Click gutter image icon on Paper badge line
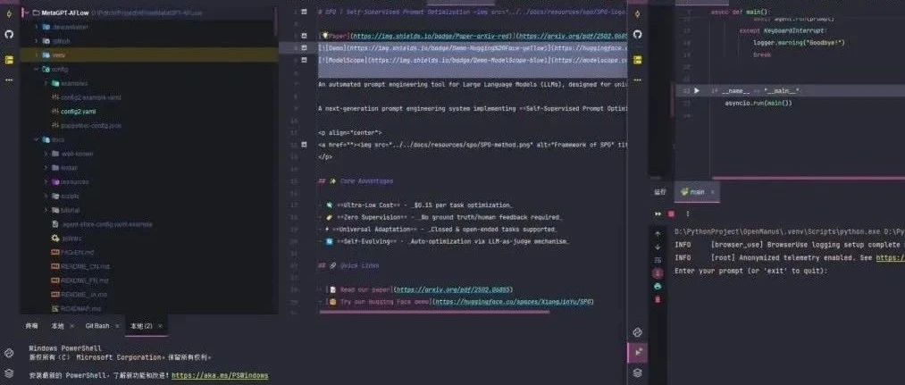The height and width of the screenshot is (385, 905). pyautogui.click(x=304, y=36)
